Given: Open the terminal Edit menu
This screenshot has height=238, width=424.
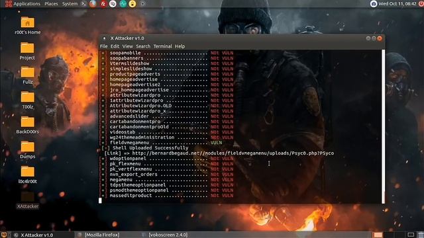Looking at the screenshot, I should coord(115,46).
